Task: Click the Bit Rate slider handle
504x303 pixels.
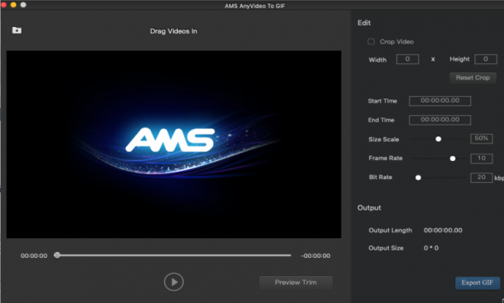Action: [x=418, y=177]
